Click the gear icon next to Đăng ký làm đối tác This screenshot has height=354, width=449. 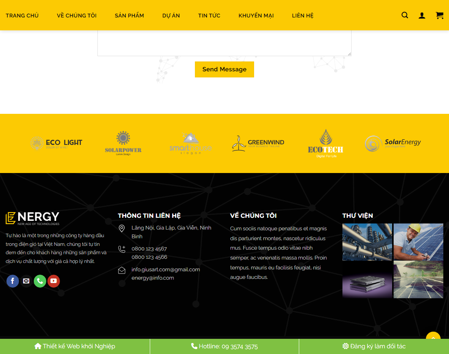pos(345,346)
